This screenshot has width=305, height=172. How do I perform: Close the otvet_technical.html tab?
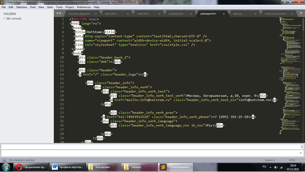pyautogui.click(x=292, y=14)
